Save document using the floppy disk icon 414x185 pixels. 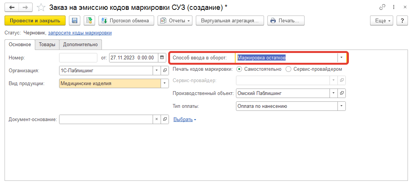click(x=75, y=20)
